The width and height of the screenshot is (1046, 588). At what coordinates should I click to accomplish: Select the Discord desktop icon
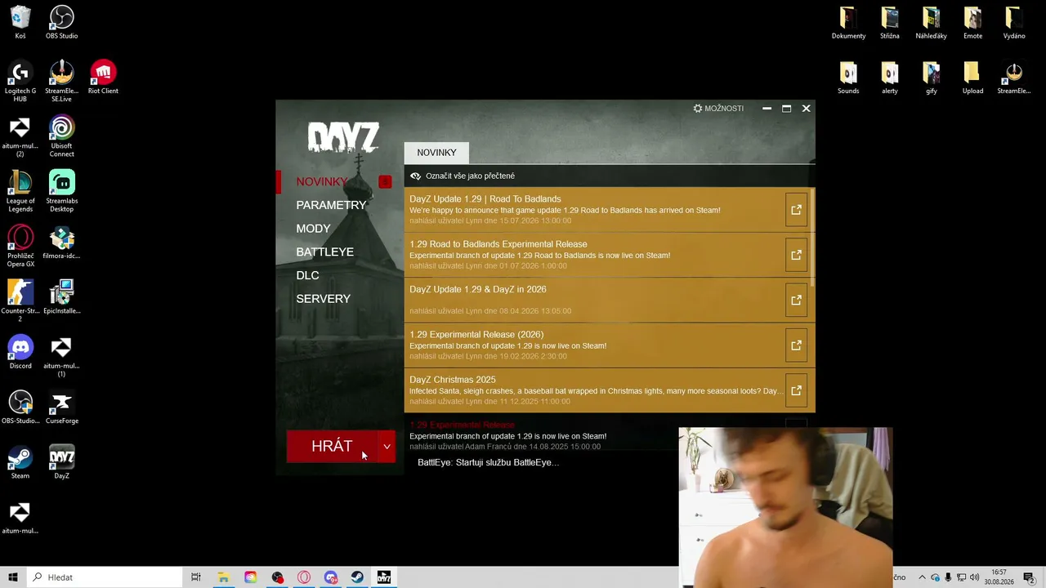20,352
